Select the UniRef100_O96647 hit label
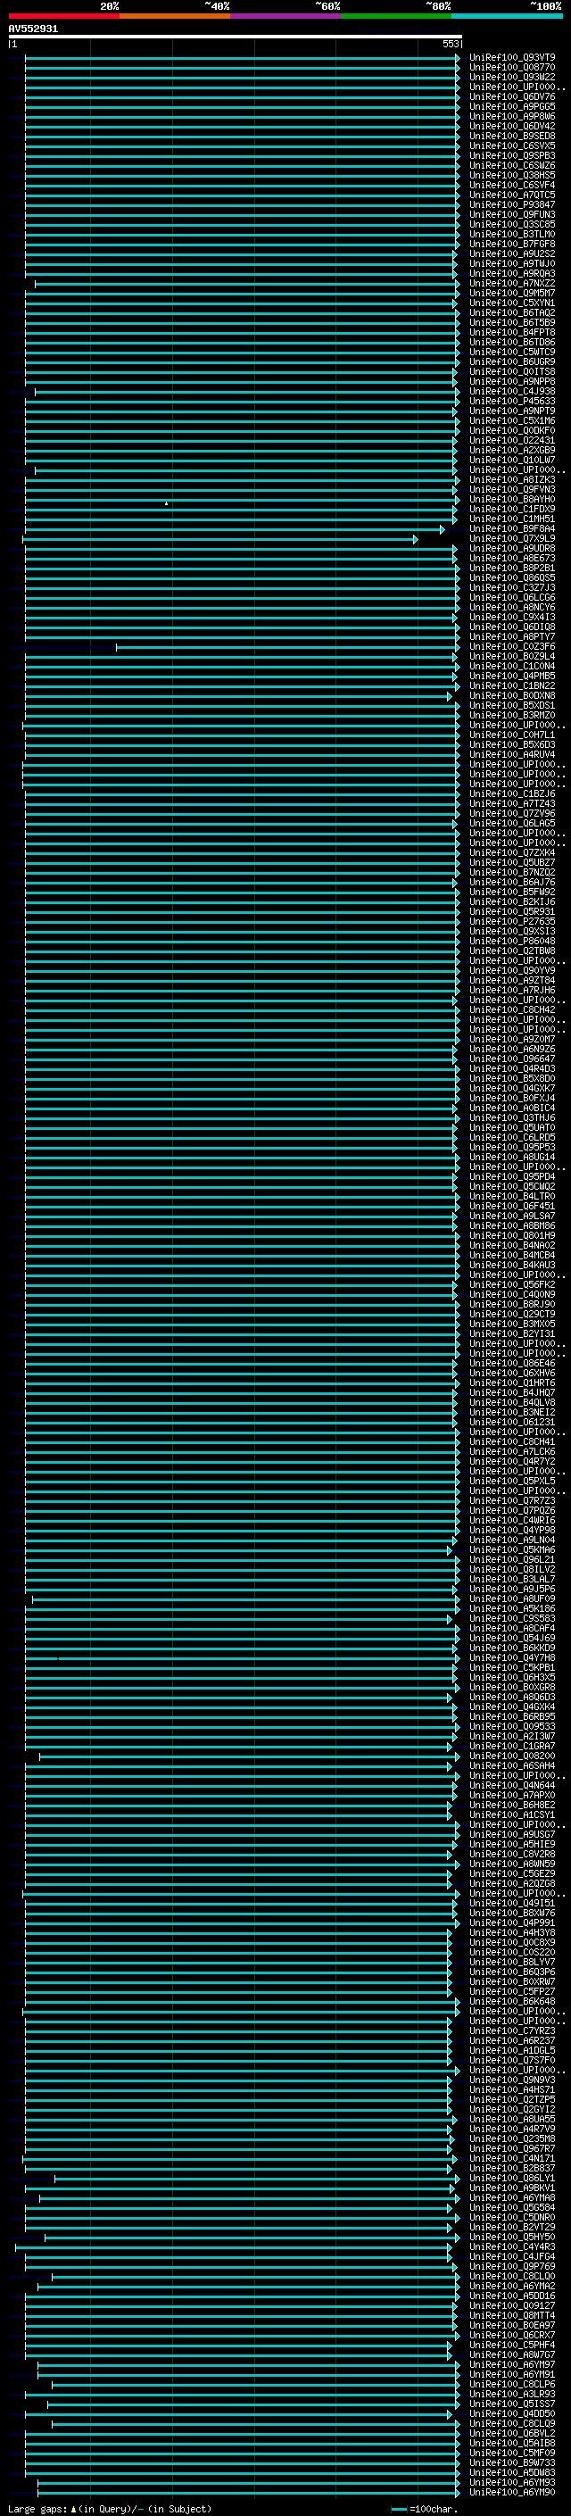 coord(512,1059)
